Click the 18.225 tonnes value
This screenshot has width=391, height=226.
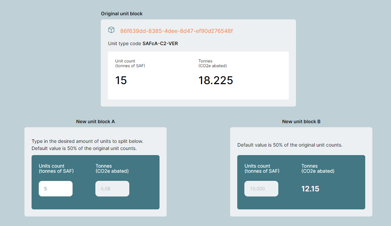(216, 80)
